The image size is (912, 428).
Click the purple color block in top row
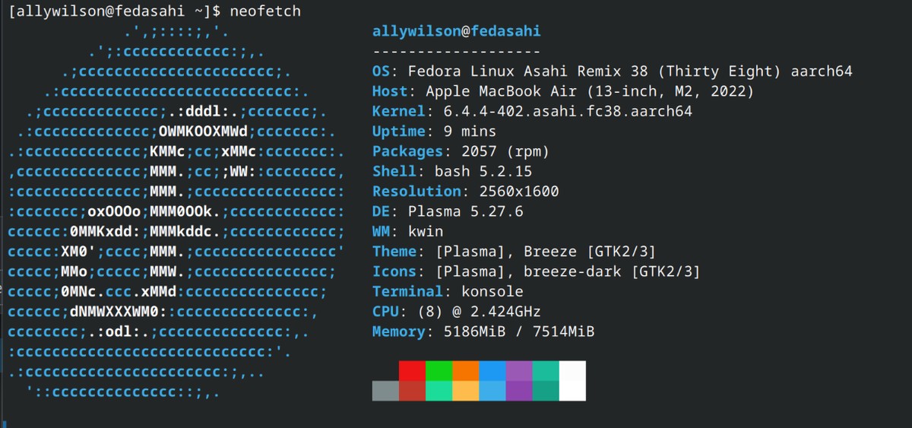[518, 371]
